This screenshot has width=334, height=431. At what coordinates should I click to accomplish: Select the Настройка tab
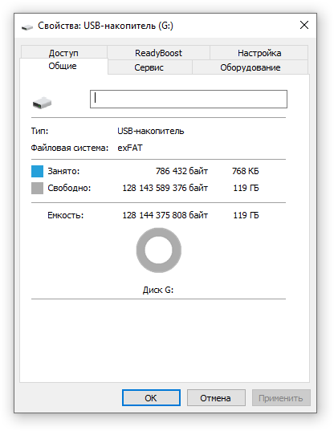click(259, 52)
